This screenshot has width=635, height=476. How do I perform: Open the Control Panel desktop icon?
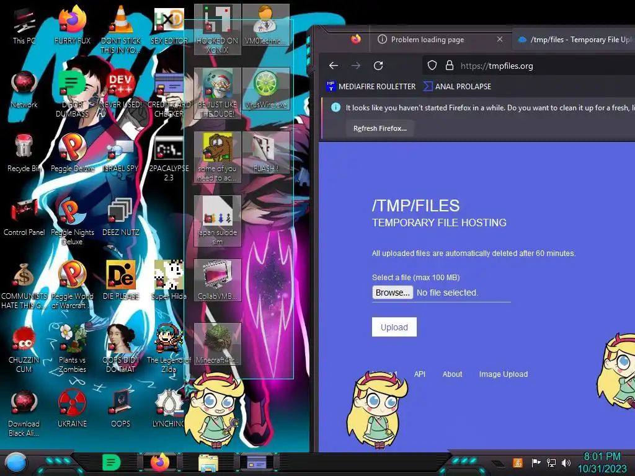point(24,218)
